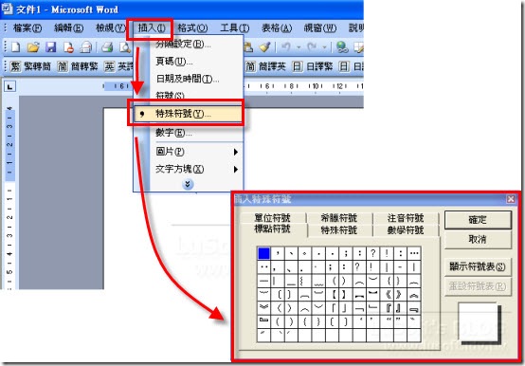Switch to the 希臘符號 tab
Image resolution: width=525 pixels, height=366 pixels.
(x=339, y=218)
